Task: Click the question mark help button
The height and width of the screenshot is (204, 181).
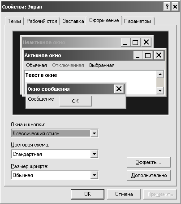Action: 167,7
